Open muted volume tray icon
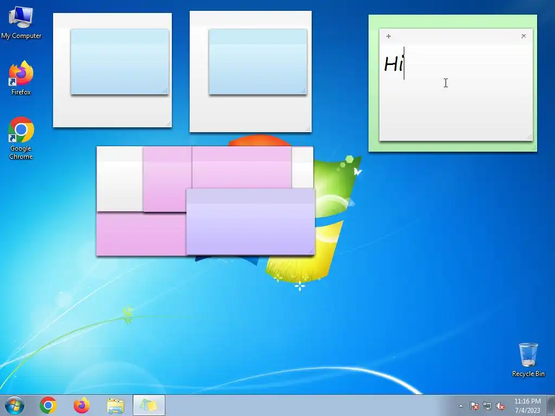This screenshot has height=416, width=555. click(500, 406)
